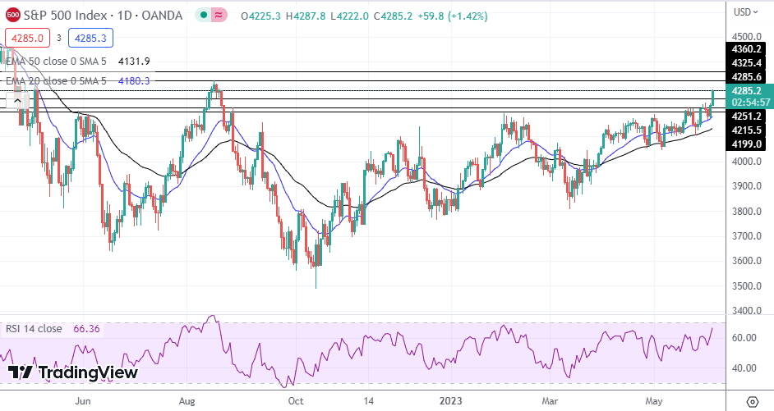This screenshot has height=411, width=774.
Task: Click the TradingView logo watermark link
Action: pyautogui.click(x=72, y=372)
